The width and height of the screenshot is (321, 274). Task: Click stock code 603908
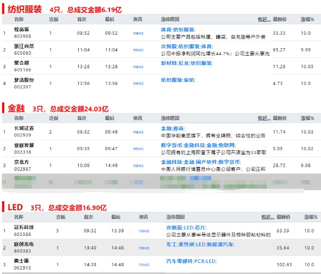tap(23, 37)
